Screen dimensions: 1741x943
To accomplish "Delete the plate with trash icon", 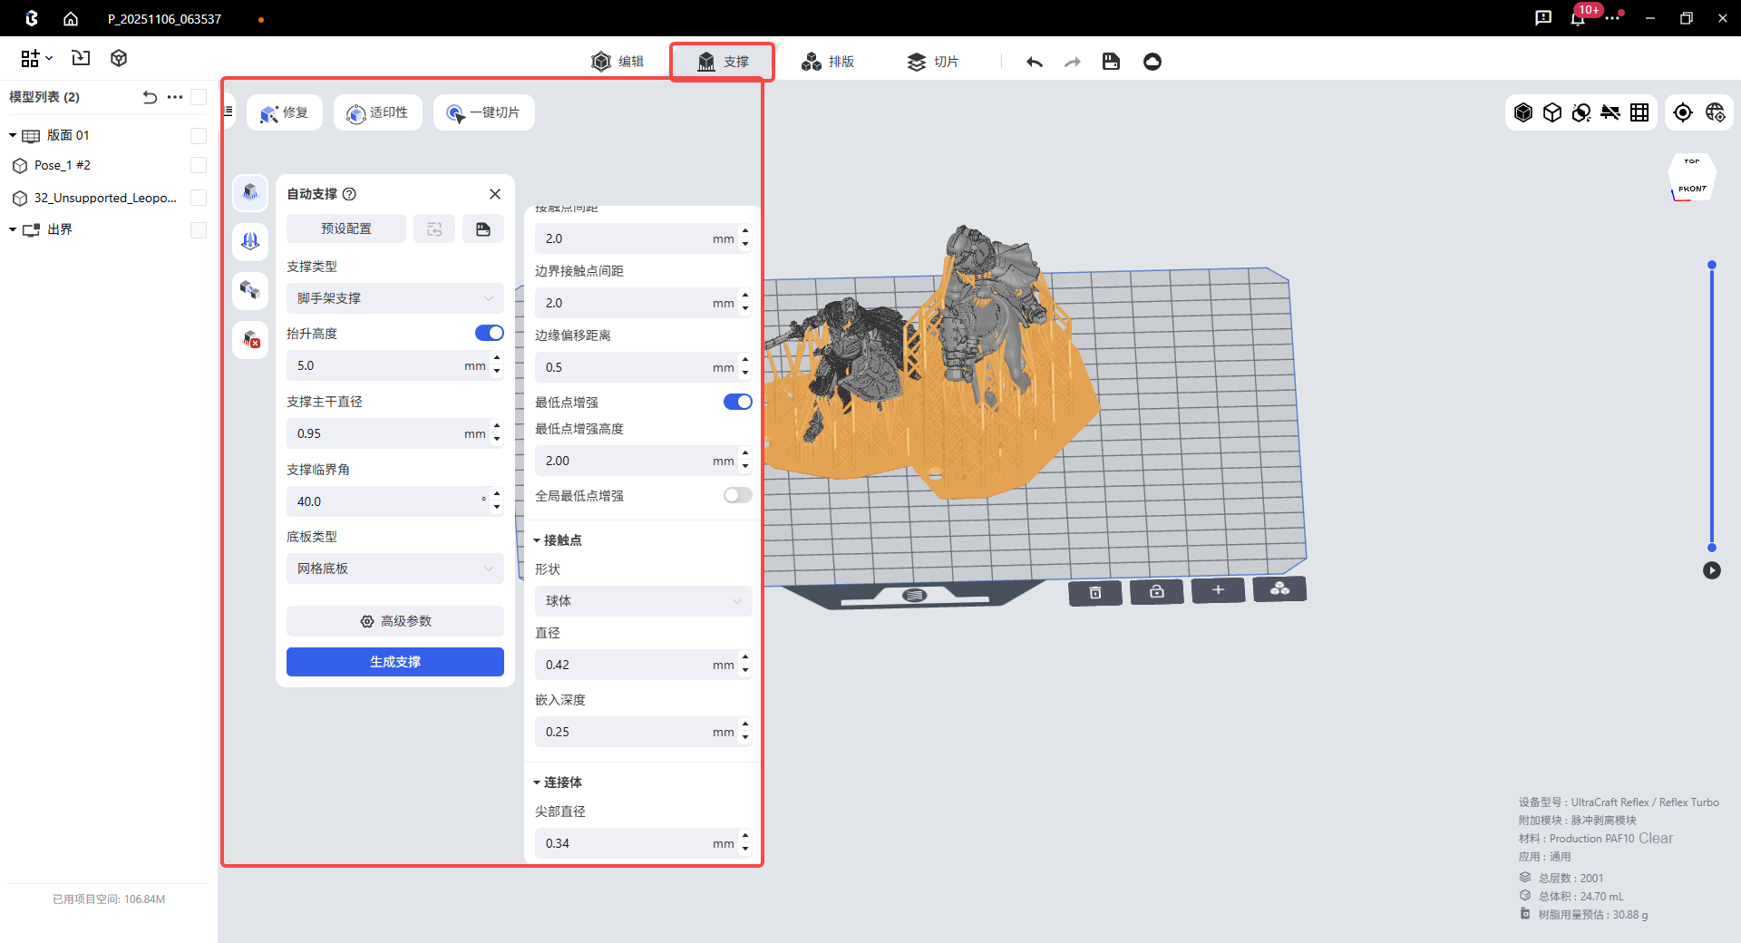I will [x=1095, y=592].
